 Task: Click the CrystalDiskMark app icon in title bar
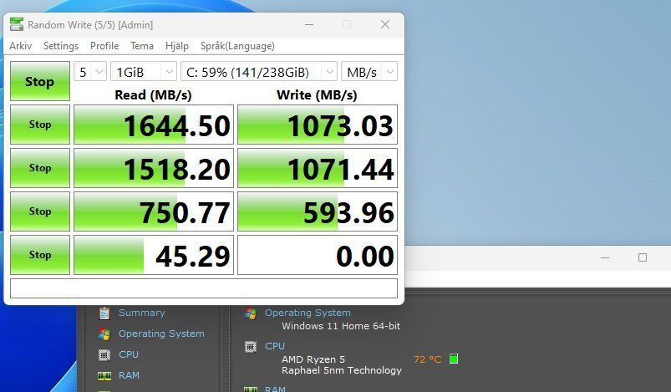[x=17, y=24]
